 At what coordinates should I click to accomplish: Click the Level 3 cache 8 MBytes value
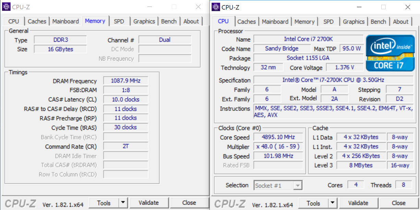pyautogui.click(x=361, y=166)
